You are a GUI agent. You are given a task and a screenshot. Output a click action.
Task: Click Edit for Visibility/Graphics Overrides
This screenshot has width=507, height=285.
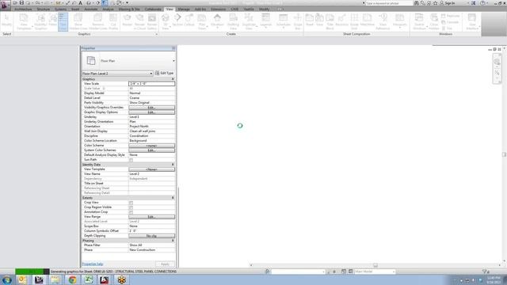(x=151, y=108)
